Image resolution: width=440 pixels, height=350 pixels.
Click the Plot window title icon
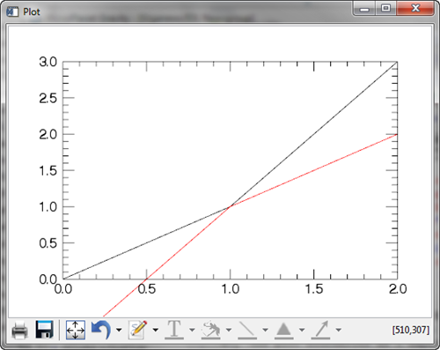pyautogui.click(x=12, y=11)
